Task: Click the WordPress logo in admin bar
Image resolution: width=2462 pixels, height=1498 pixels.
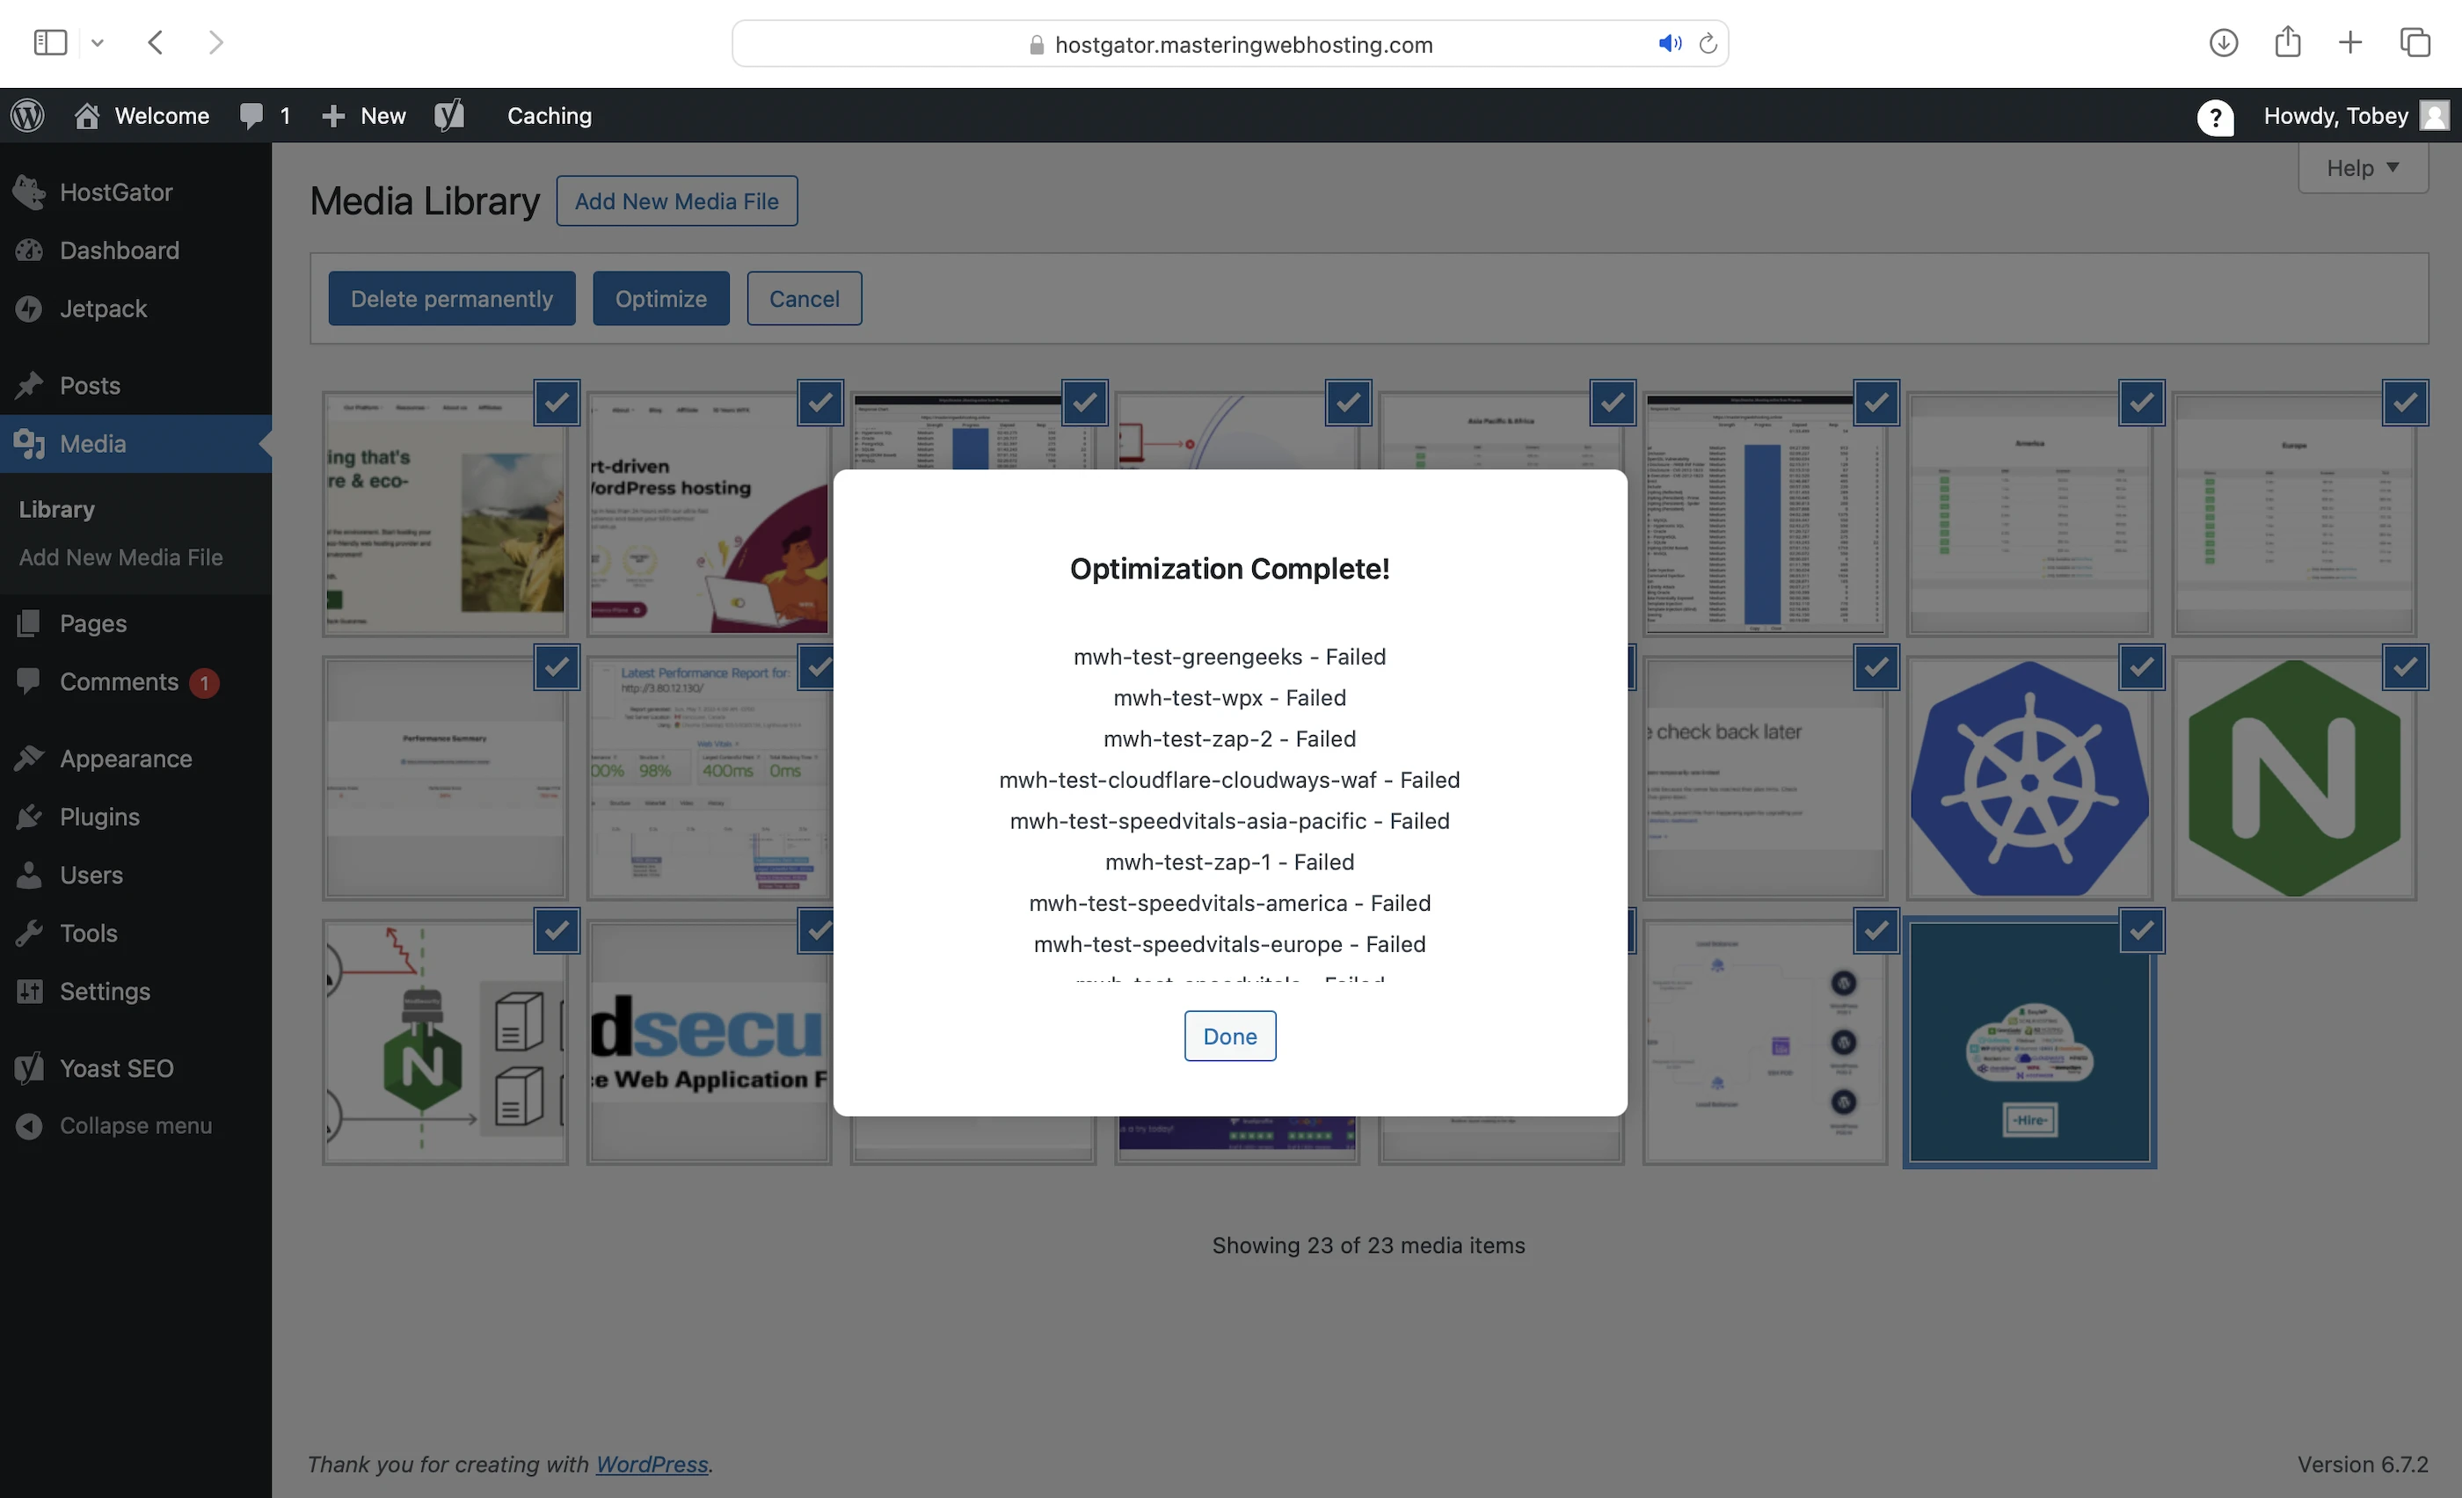Action: 28,116
